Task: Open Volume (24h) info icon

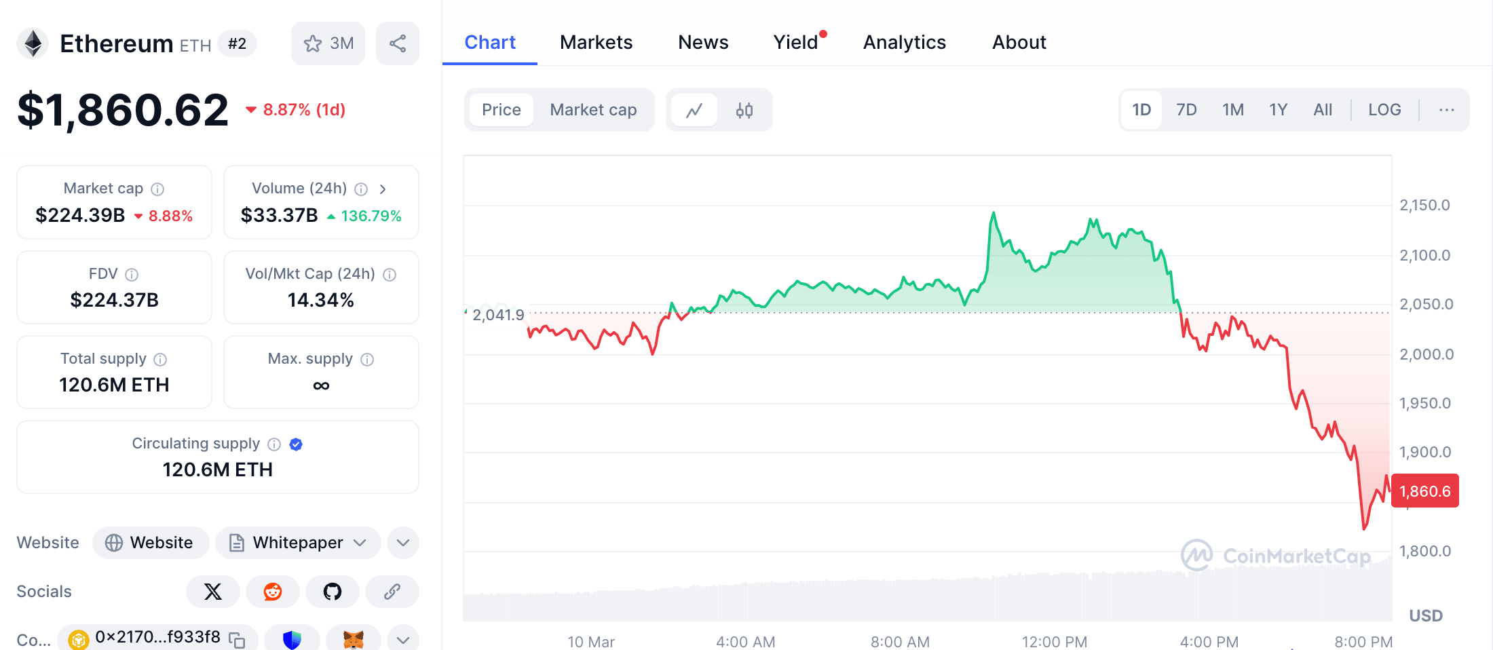Action: (361, 189)
